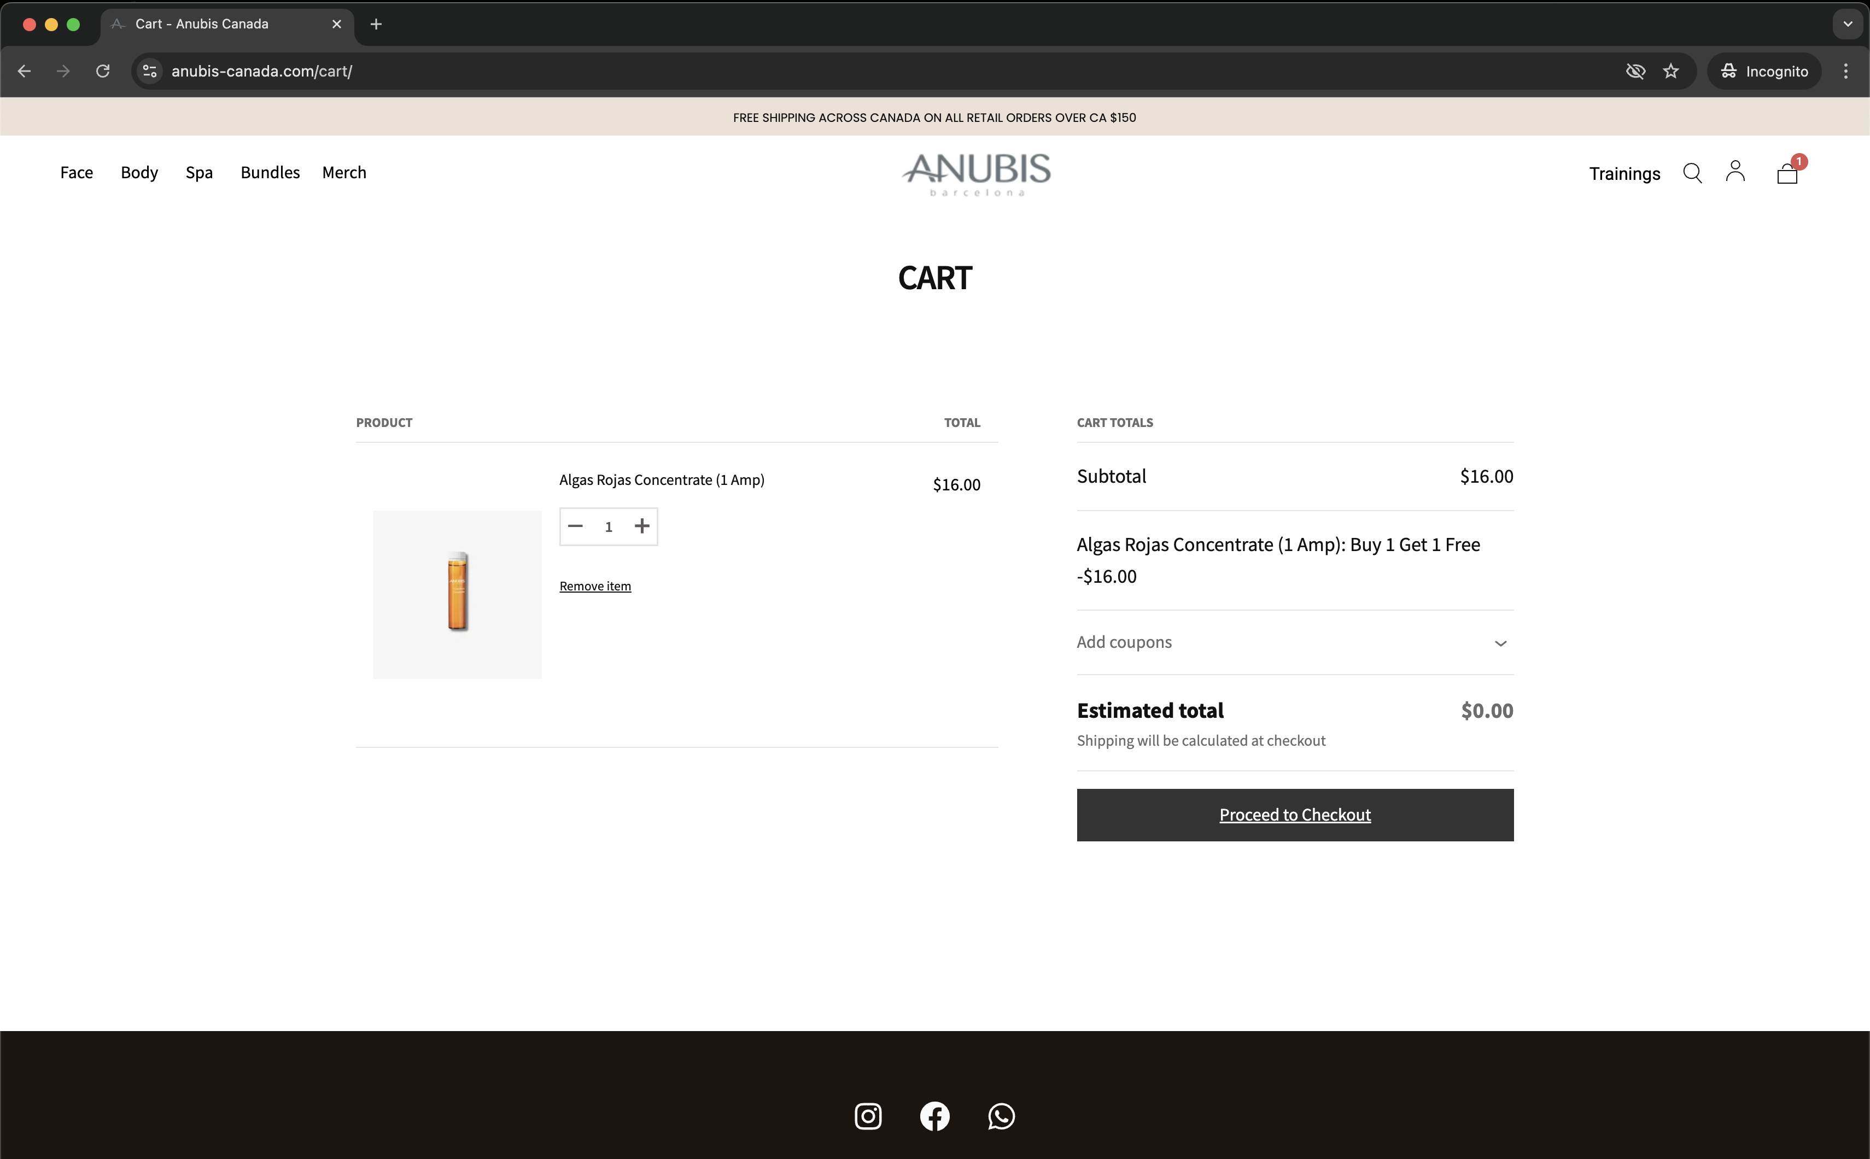
Task: Click the Incognito indicator button
Action: point(1764,71)
